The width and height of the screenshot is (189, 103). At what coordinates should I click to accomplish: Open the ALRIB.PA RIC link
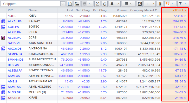click(x=14, y=32)
